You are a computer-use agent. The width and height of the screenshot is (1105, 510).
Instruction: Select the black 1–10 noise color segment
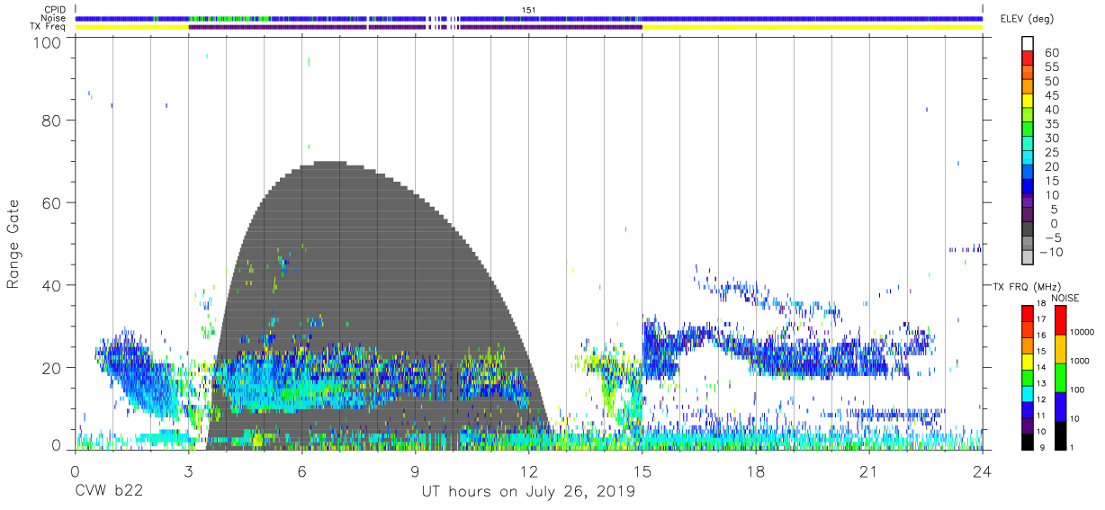[1060, 434]
